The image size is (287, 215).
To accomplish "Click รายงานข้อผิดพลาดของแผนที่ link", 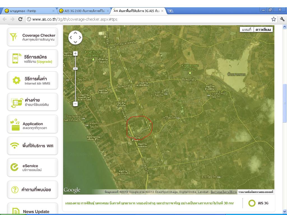I will [x=256, y=192].
